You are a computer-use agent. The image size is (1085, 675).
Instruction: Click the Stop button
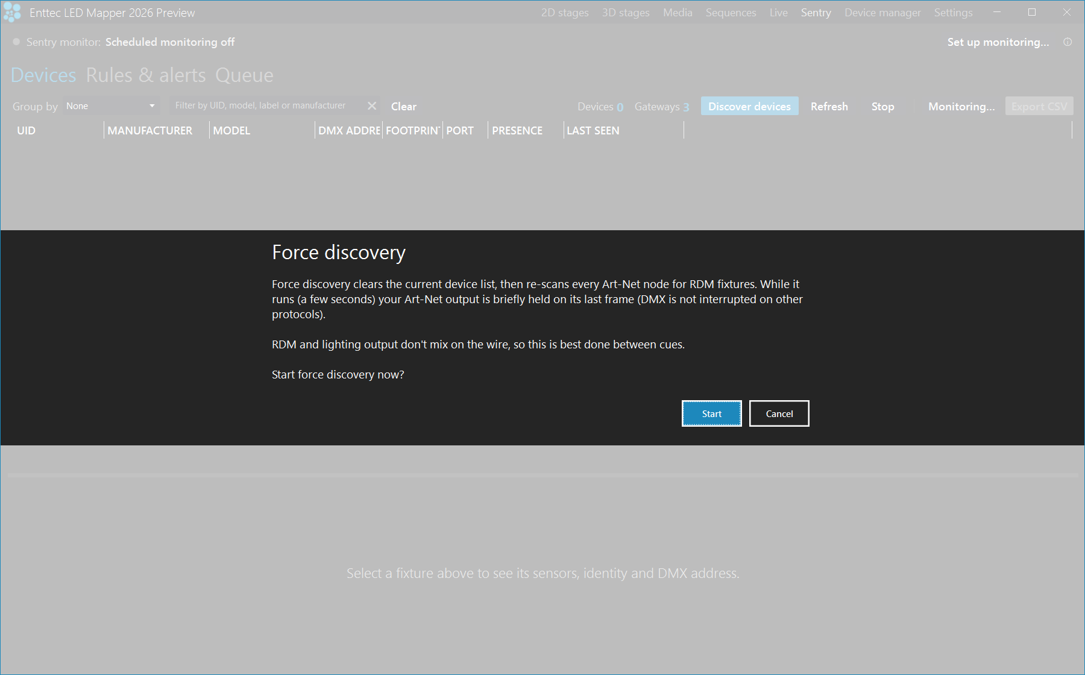(882, 106)
